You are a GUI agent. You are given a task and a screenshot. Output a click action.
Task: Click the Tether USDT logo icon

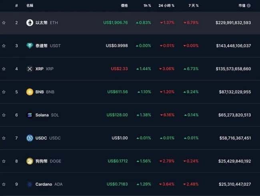[x=30, y=46]
